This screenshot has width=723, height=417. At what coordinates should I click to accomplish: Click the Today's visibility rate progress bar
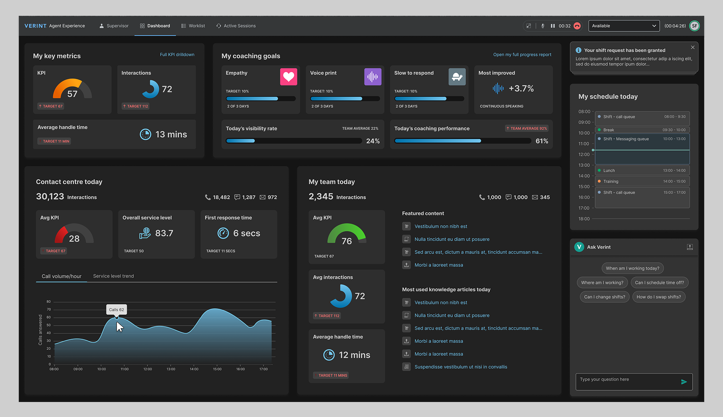294,141
